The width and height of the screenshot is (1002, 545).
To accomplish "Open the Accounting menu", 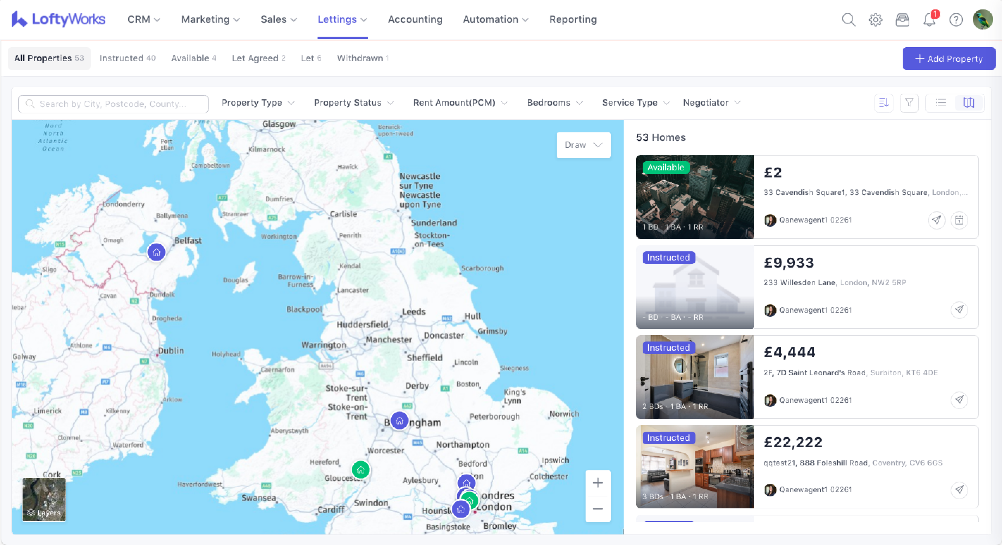I will click(415, 19).
